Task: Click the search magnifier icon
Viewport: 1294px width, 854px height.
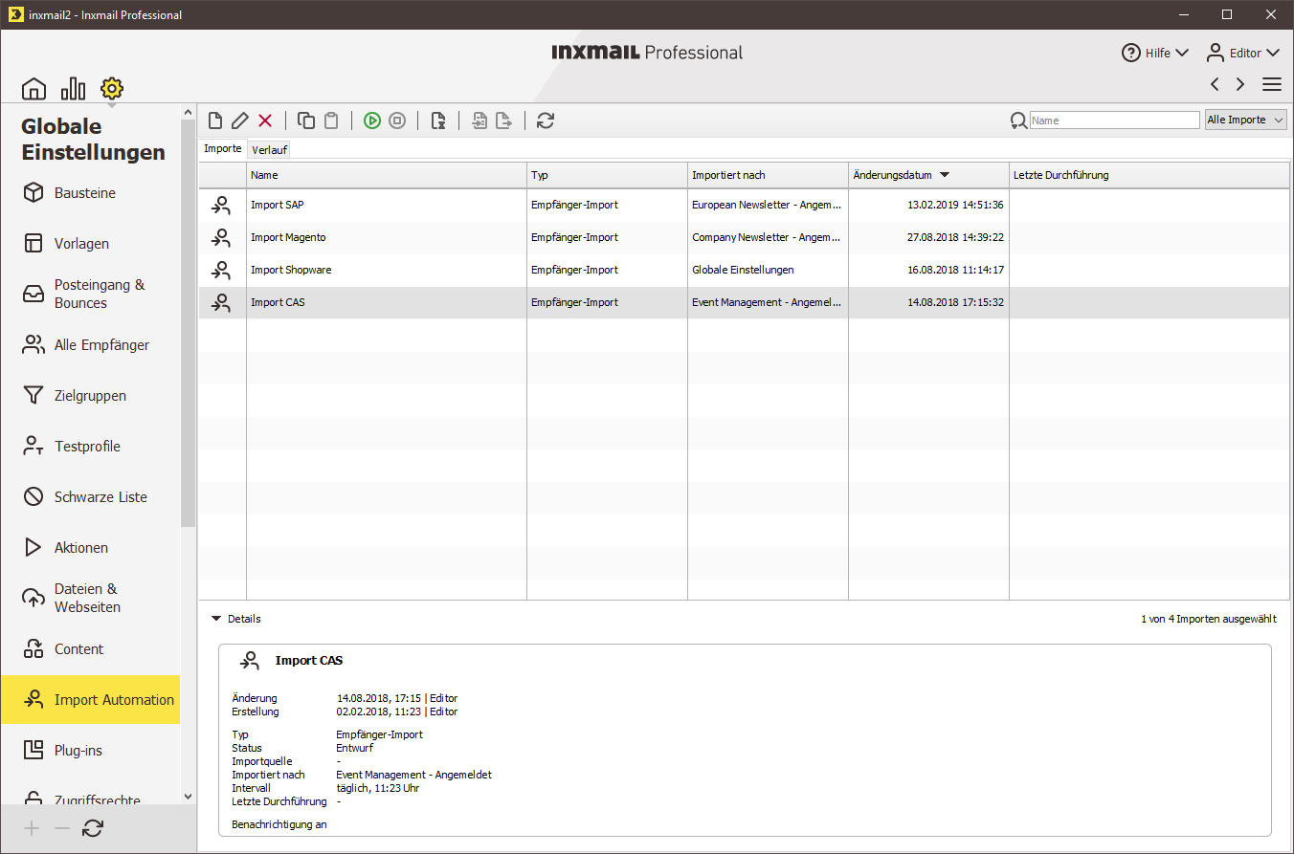Action: 1018,120
